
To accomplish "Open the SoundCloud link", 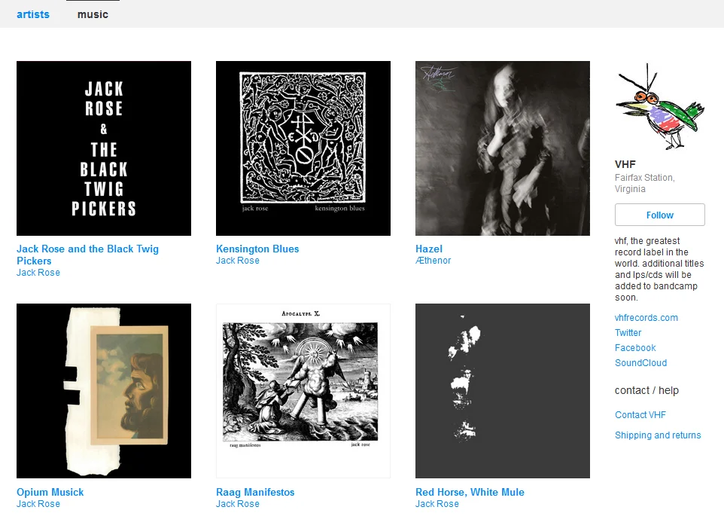I will pyautogui.click(x=640, y=363).
